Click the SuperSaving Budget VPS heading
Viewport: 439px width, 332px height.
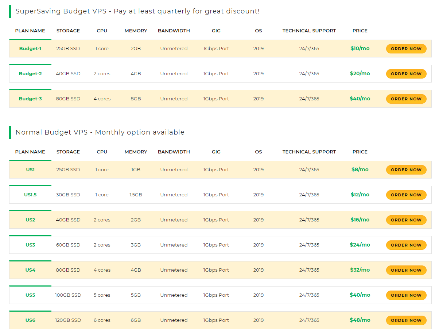[137, 11]
